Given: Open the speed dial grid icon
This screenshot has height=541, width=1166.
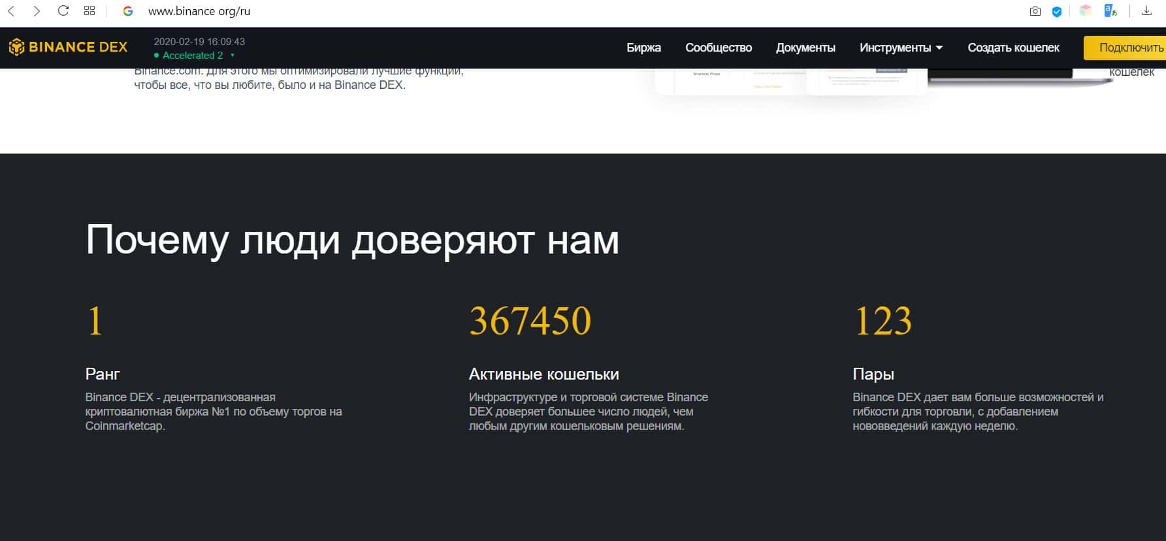Looking at the screenshot, I should click(x=90, y=11).
